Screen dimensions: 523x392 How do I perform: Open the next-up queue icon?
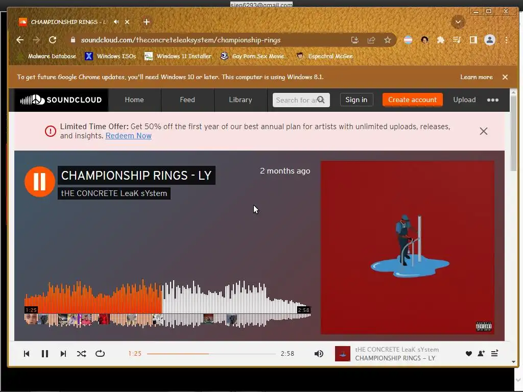(494, 353)
